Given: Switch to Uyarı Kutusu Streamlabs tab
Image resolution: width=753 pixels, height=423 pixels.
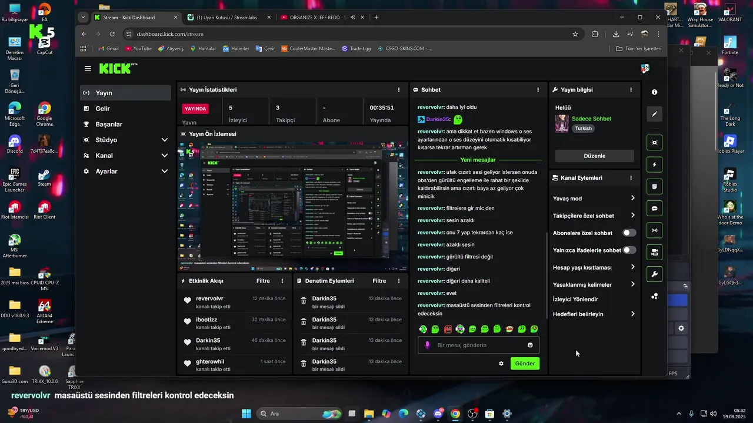Looking at the screenshot, I should [x=228, y=17].
